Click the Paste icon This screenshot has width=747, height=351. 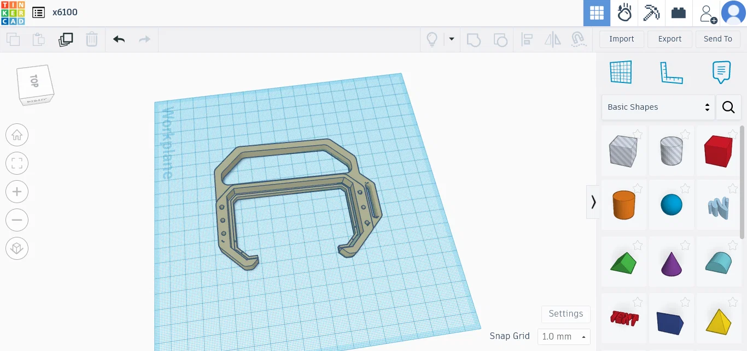click(38, 39)
